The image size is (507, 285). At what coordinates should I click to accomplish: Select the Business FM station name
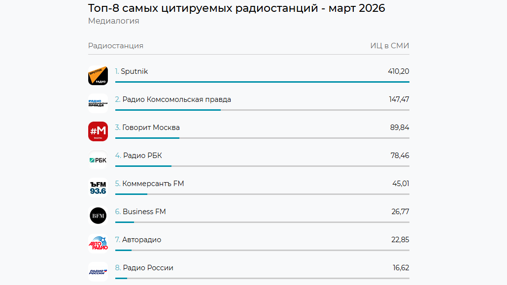tap(144, 212)
